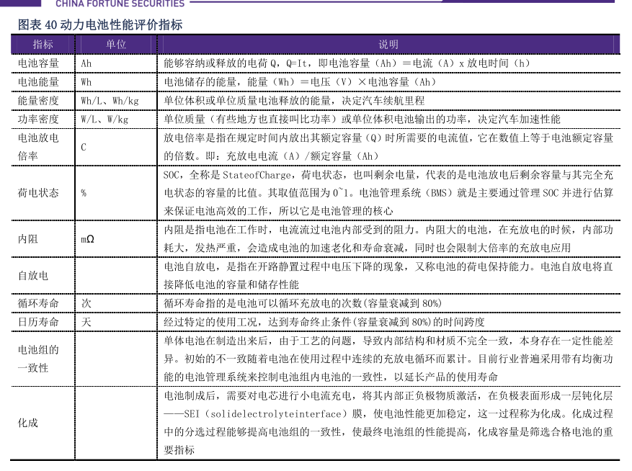The width and height of the screenshot is (632, 471).
Task: Select the 说明 column header
Action: [x=388, y=45]
